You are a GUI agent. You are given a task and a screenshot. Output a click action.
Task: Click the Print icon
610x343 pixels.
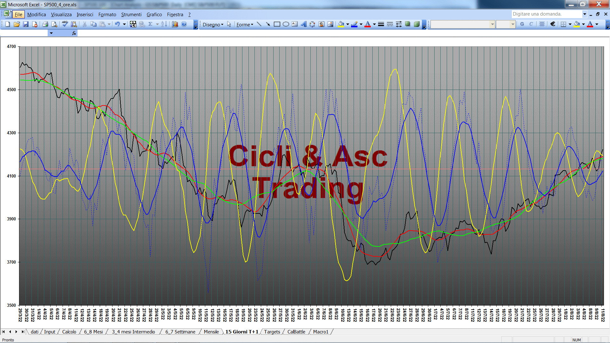click(45, 24)
